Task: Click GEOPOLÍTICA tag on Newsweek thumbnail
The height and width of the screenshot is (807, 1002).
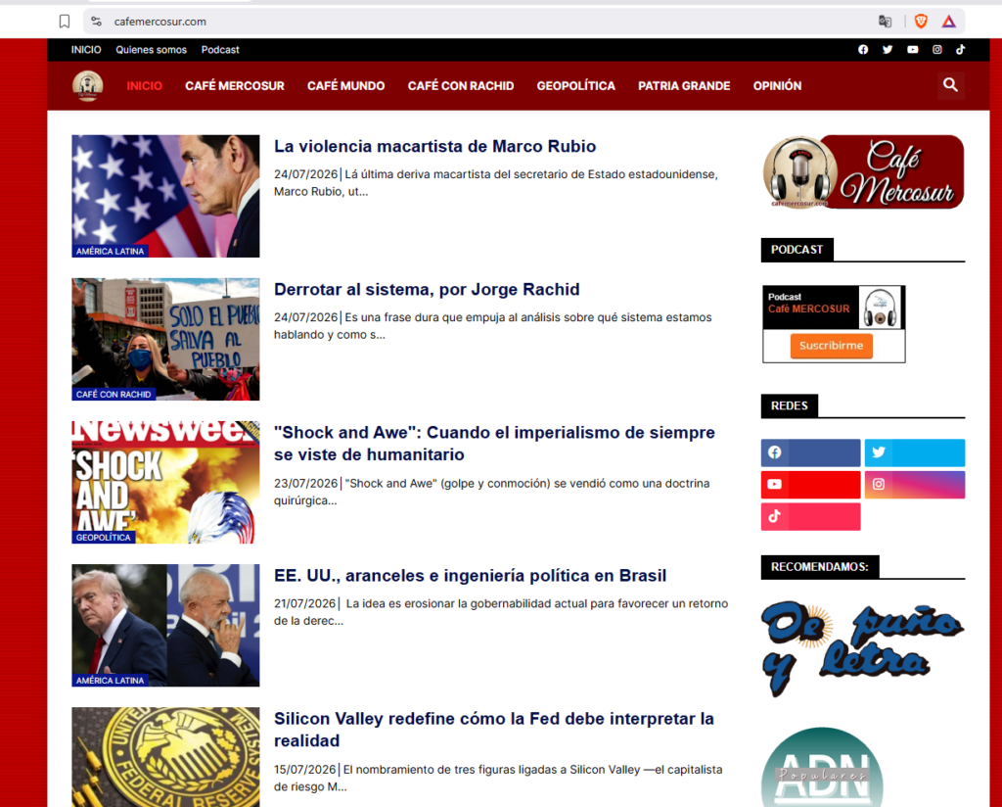Action: tap(103, 537)
